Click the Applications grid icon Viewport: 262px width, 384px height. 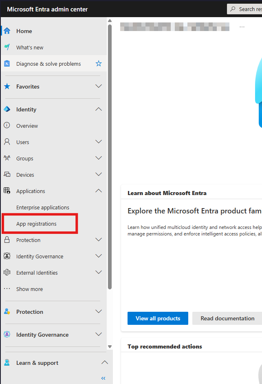pos(7,191)
